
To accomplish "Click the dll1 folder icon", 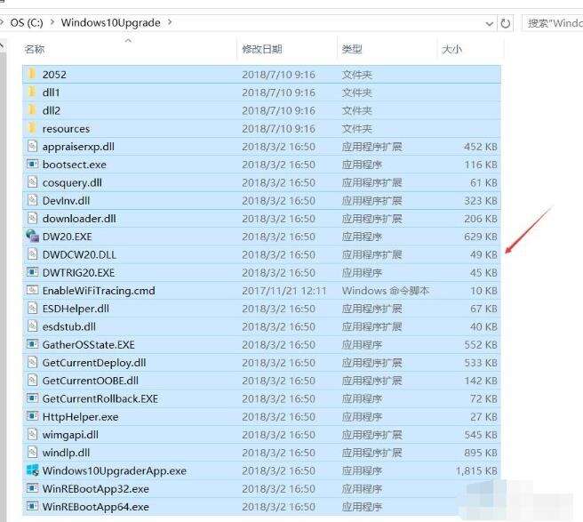I will [x=32, y=92].
